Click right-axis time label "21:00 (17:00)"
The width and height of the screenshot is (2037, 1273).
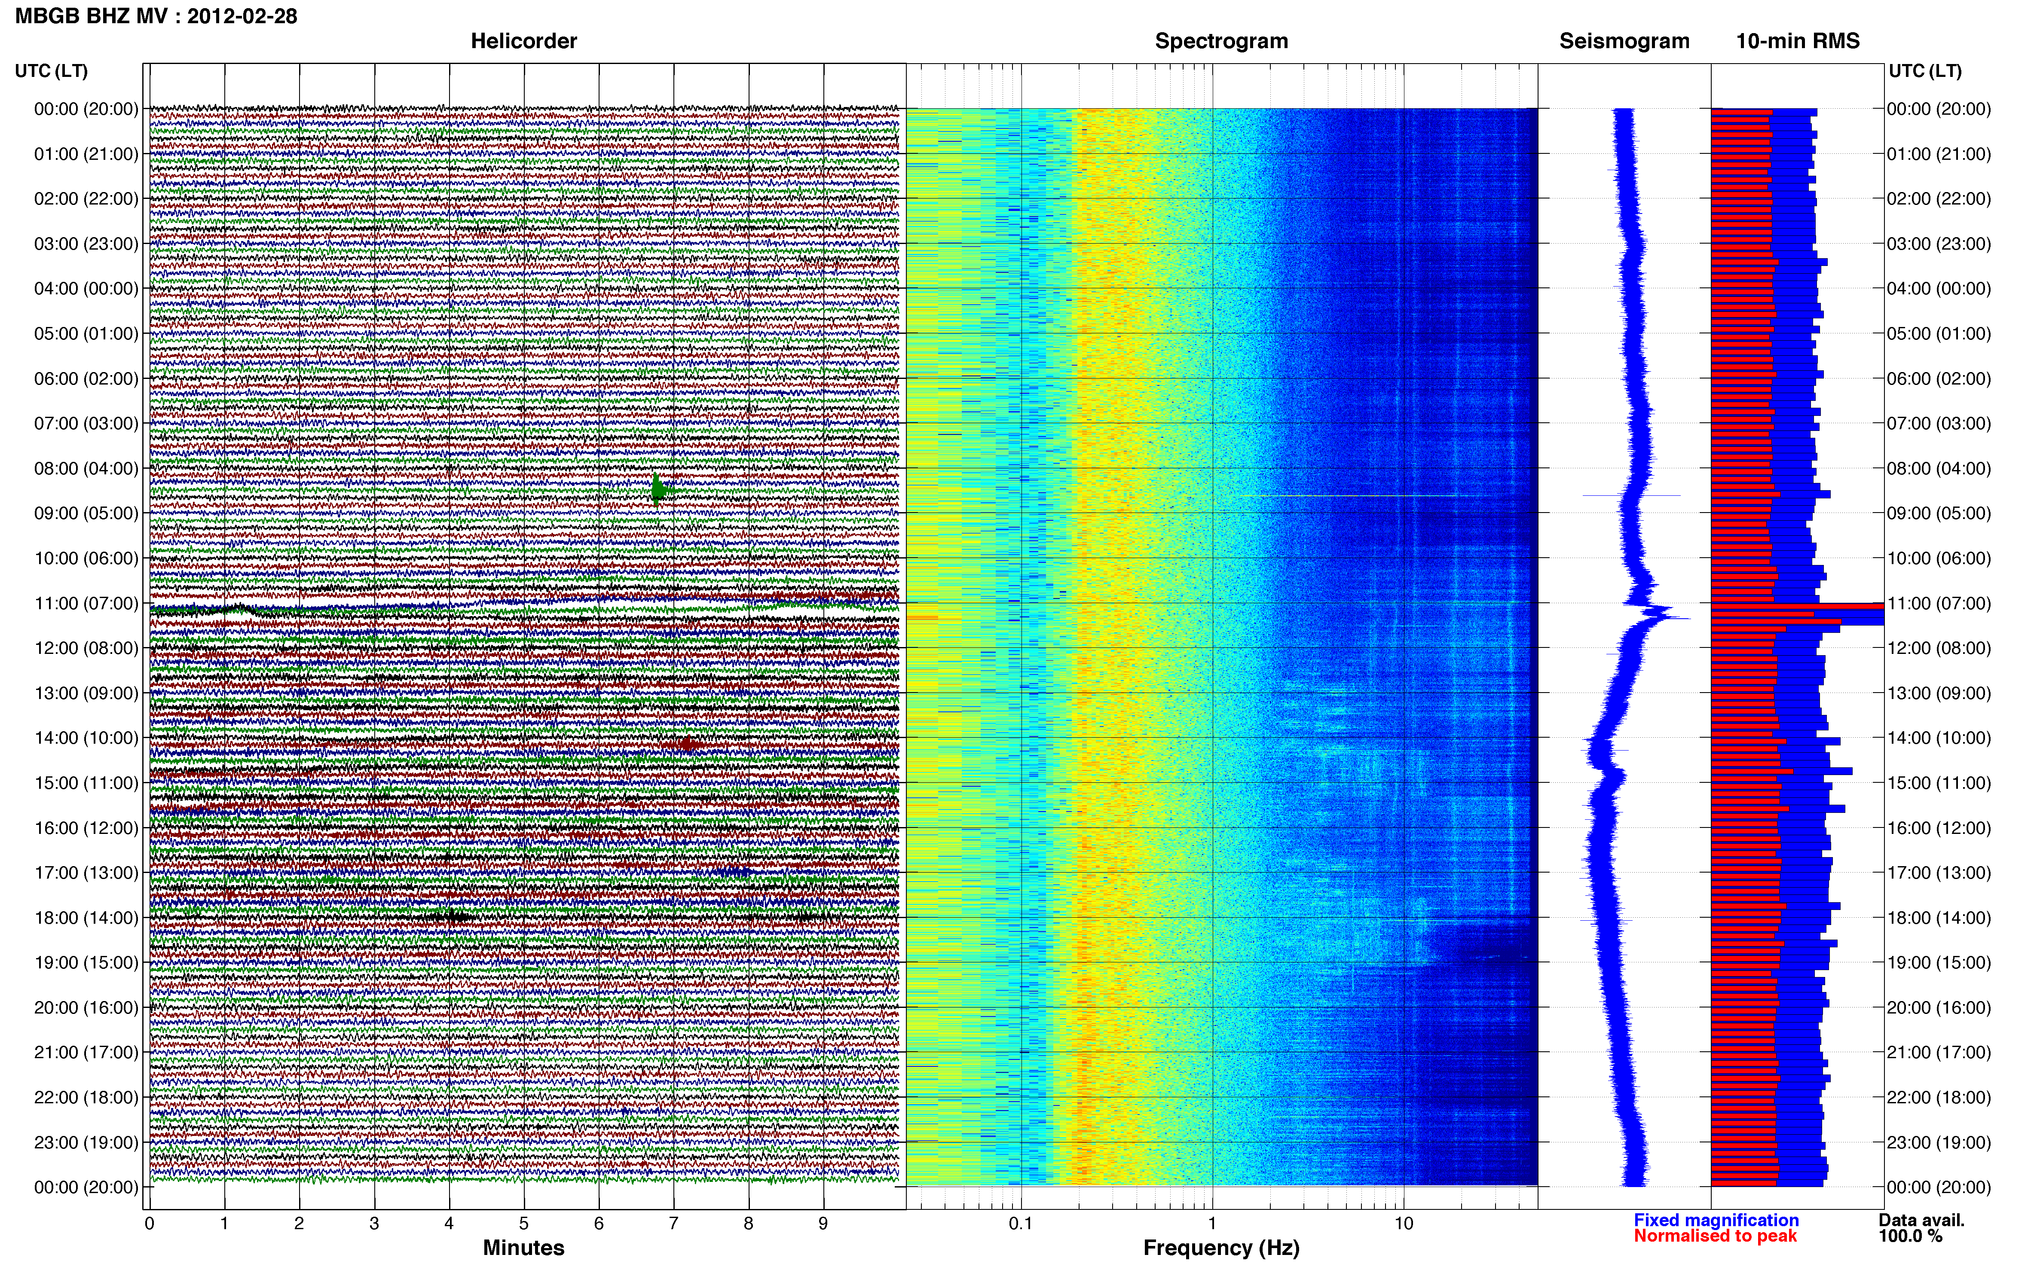(1939, 1053)
